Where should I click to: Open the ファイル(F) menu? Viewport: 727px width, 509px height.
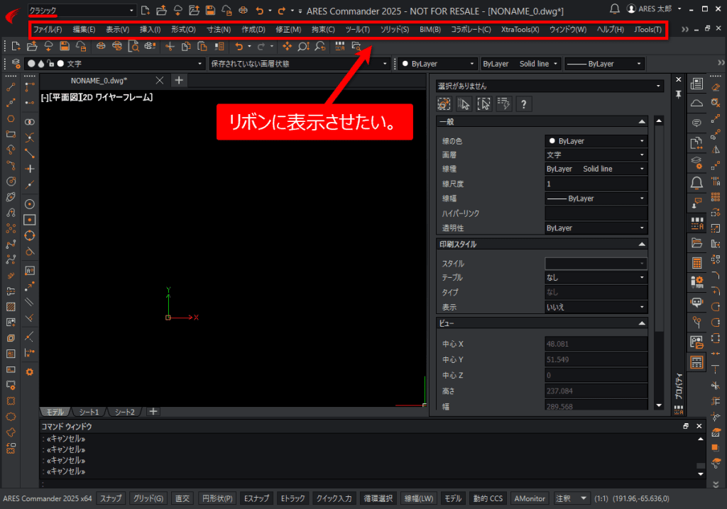[x=48, y=30]
